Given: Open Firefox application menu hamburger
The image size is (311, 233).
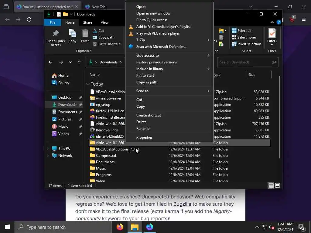Looking at the screenshot, I should pyautogui.click(x=304, y=19).
